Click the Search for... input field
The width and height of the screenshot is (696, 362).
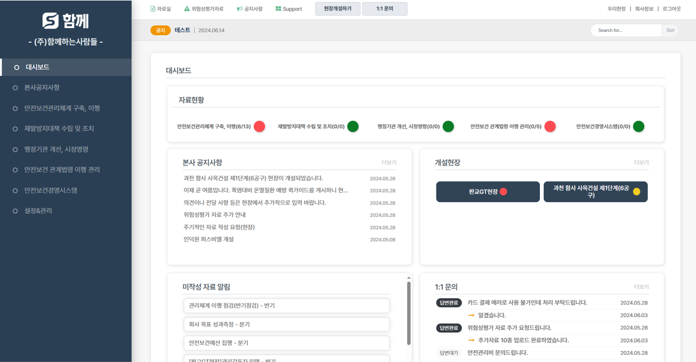pos(626,30)
